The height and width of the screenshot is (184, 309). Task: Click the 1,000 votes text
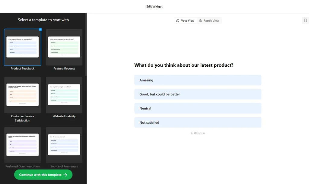pos(198,133)
